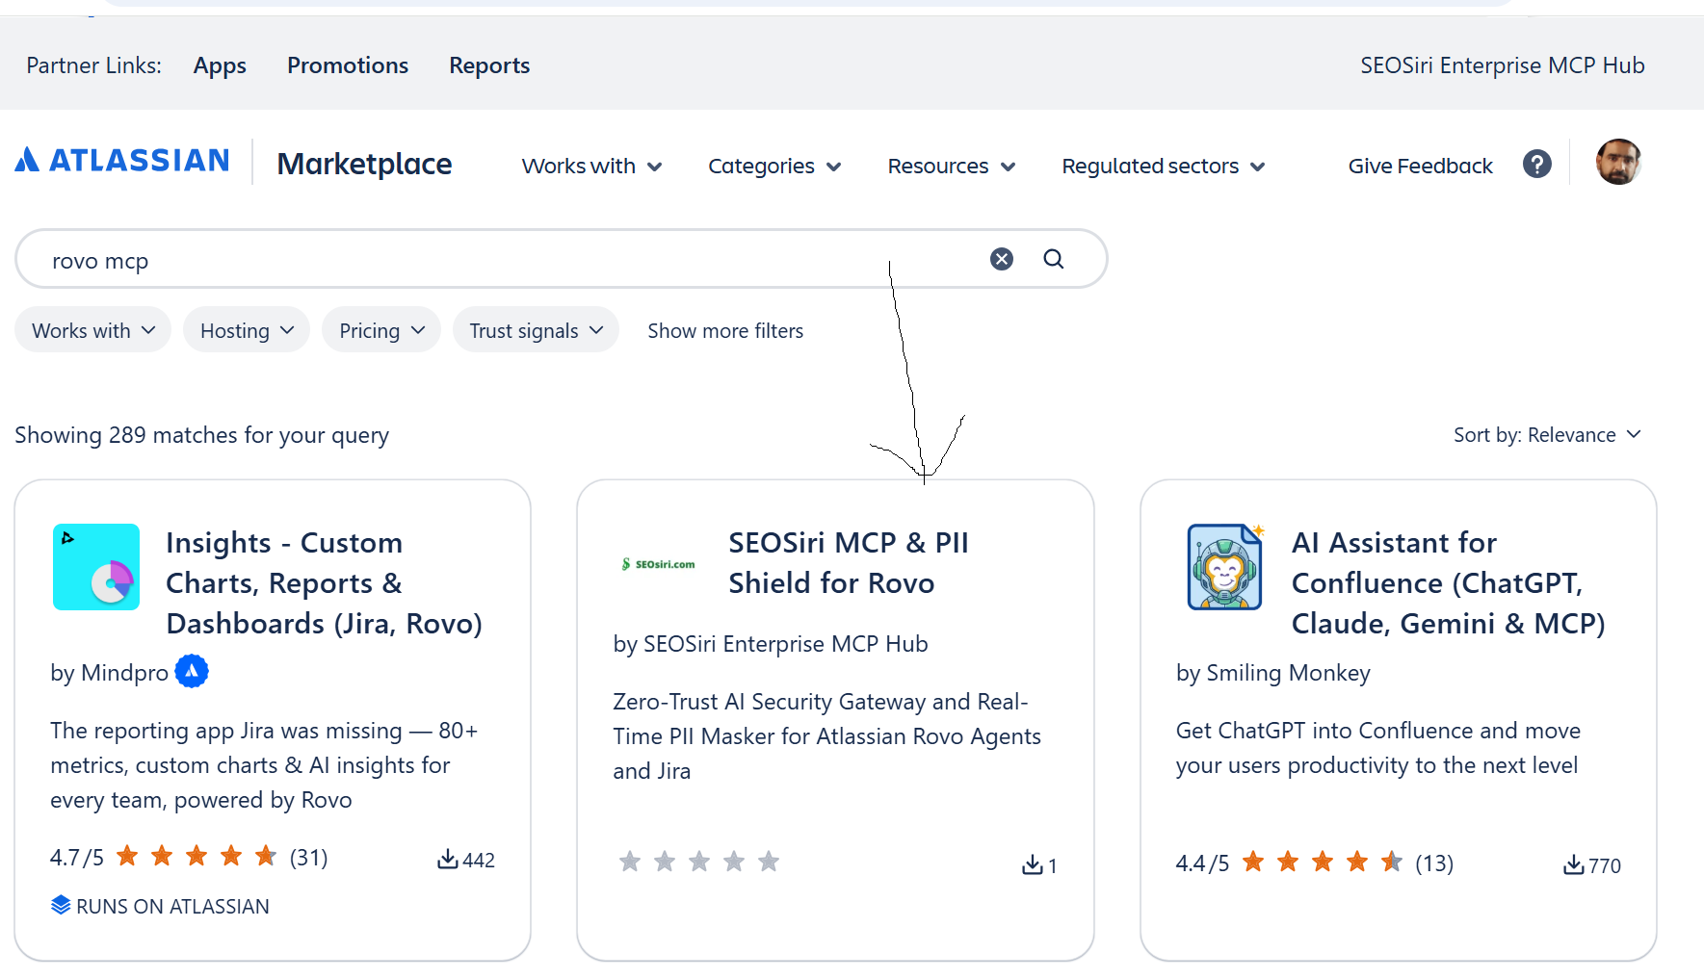
Task: Open the Trust signals filter dropdown
Action: coord(536,330)
